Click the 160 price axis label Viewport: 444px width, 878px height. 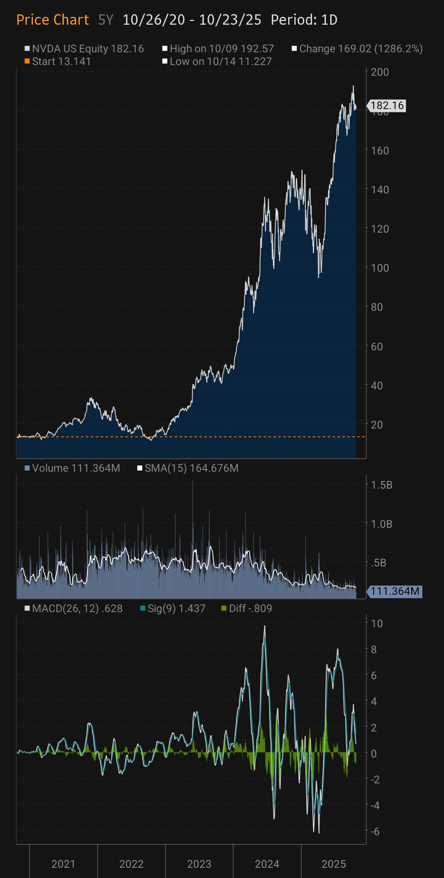[380, 151]
